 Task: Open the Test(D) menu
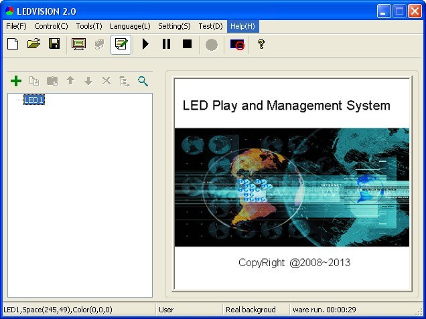pyautogui.click(x=210, y=26)
